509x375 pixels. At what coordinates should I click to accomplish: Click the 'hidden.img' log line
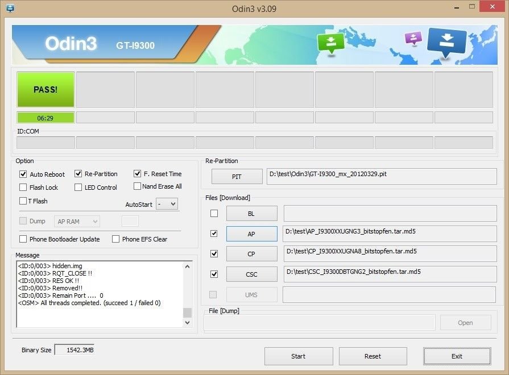pyautogui.click(x=50, y=266)
